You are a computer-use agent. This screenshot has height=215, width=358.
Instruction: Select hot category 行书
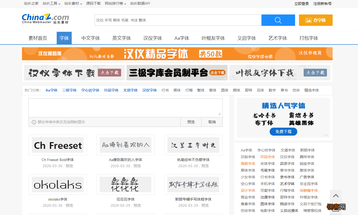coord(165,90)
